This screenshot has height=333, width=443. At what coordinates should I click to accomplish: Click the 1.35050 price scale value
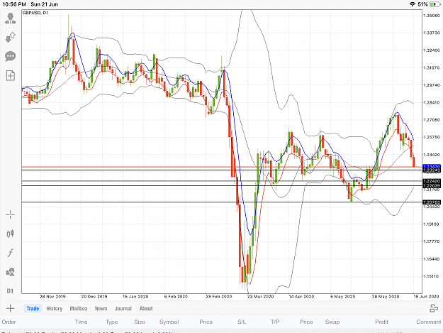pyautogui.click(x=432, y=16)
